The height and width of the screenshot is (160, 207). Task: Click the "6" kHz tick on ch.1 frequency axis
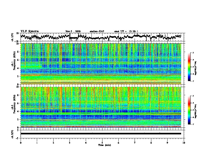tap(18, 60)
